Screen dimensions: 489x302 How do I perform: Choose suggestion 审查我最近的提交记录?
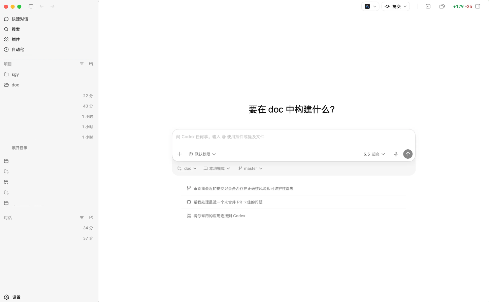coord(294,189)
